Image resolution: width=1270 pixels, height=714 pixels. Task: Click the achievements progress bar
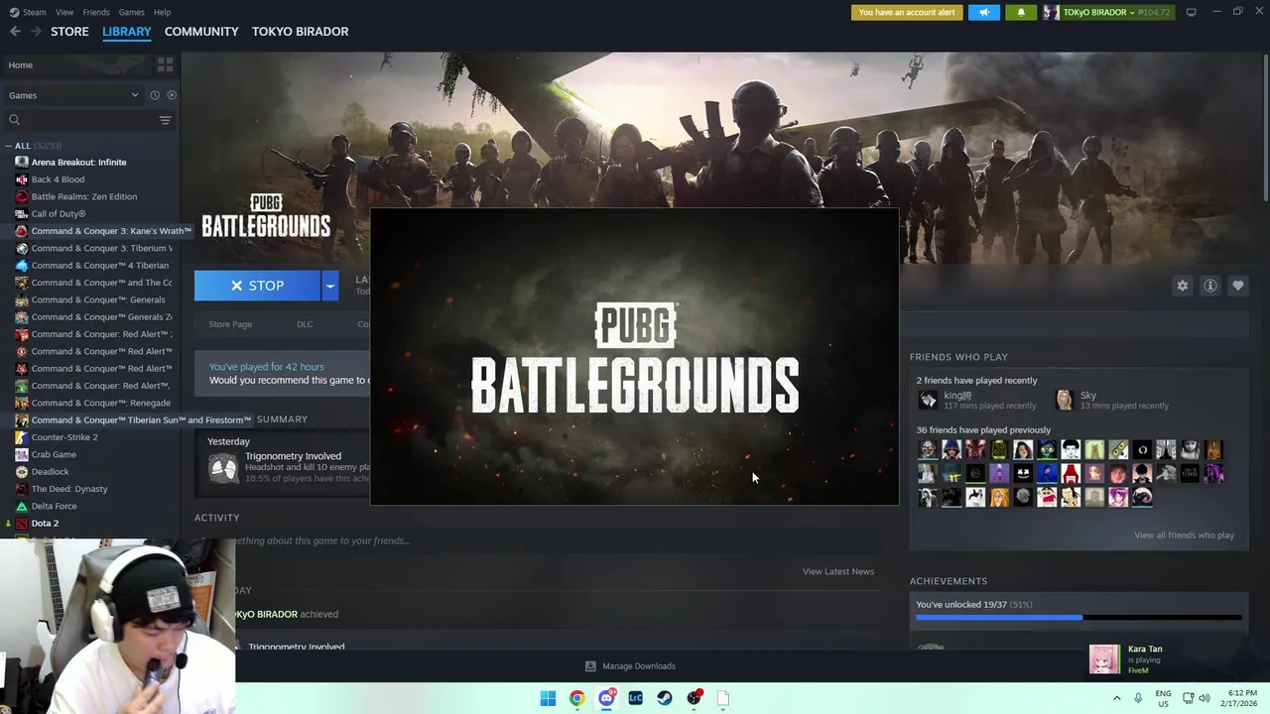tap(1079, 618)
